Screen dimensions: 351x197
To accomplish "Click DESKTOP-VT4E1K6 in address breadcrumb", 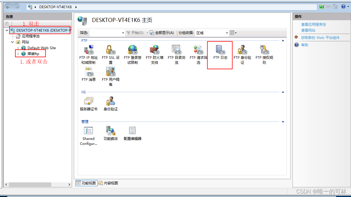I will pos(55,7).
